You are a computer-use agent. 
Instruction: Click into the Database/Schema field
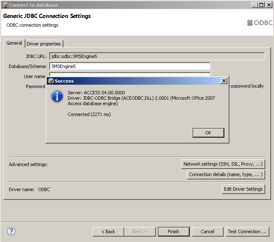pos(129,66)
